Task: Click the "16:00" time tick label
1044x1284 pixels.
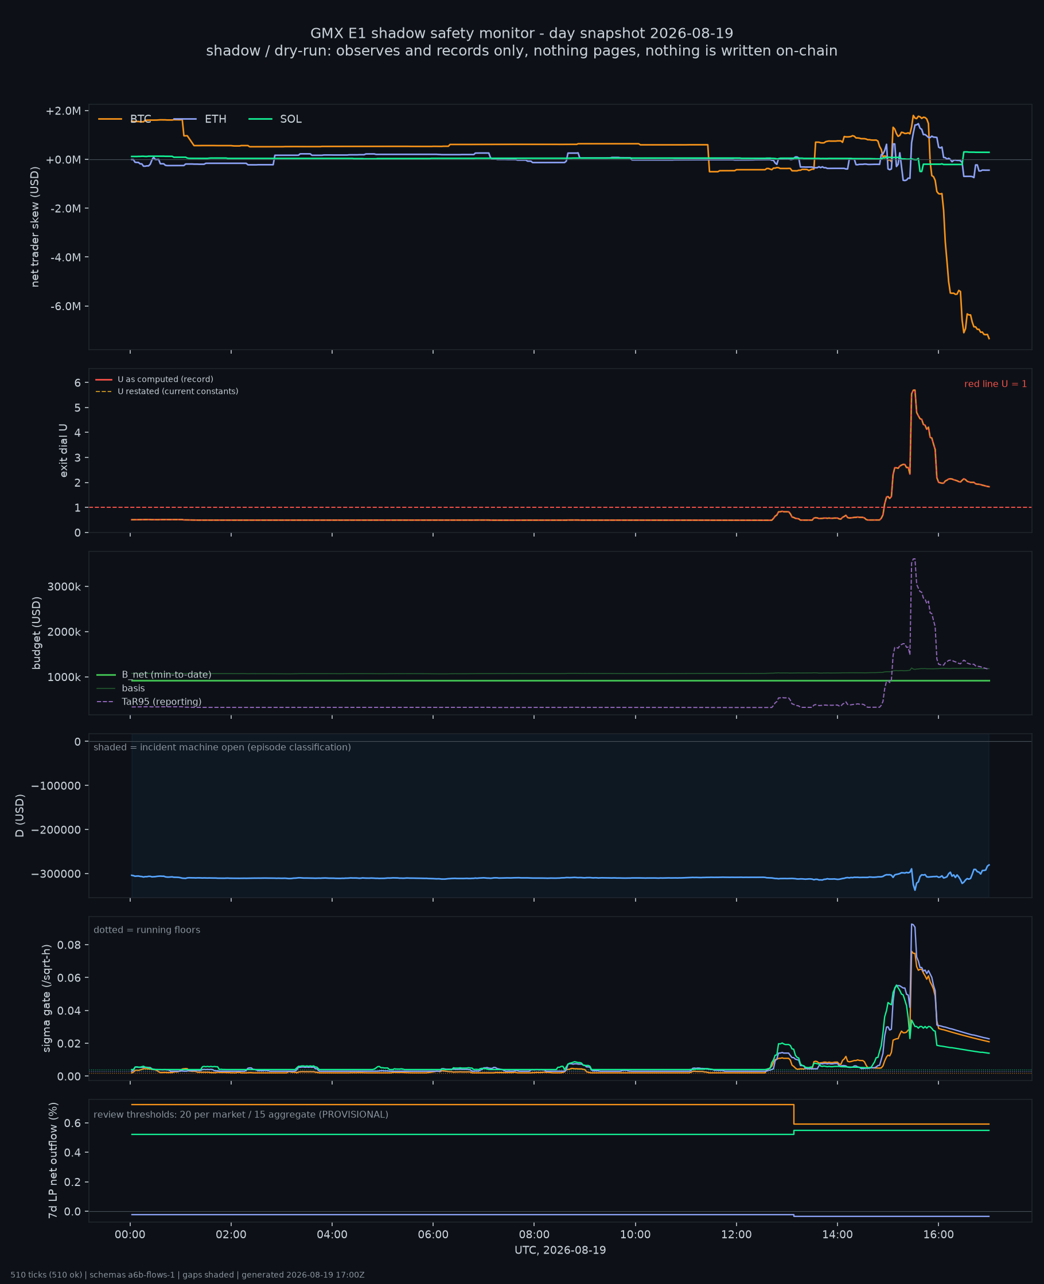Action: pyautogui.click(x=938, y=1235)
